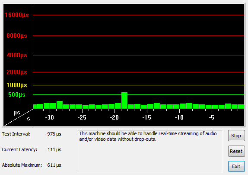The height and width of the screenshot is (175, 248).
Task: Click the yellow 1000µs label
Action: [17, 85]
